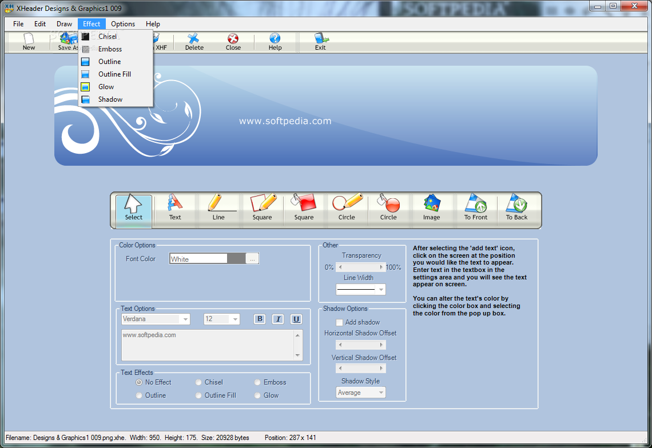Click the Transparency slider track
The width and height of the screenshot is (652, 448).
click(x=360, y=267)
